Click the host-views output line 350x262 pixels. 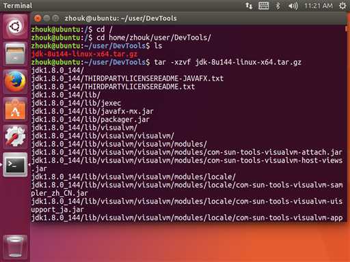[187, 164]
